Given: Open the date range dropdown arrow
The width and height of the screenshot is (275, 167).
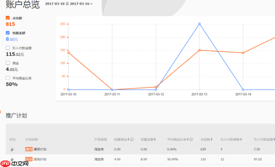Looking at the screenshot, I should (91, 4).
